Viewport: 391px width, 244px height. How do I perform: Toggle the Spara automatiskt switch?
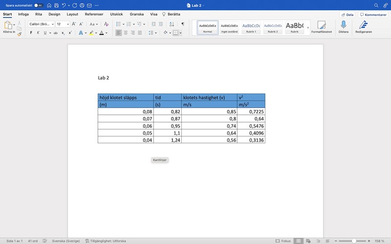(x=39, y=5)
